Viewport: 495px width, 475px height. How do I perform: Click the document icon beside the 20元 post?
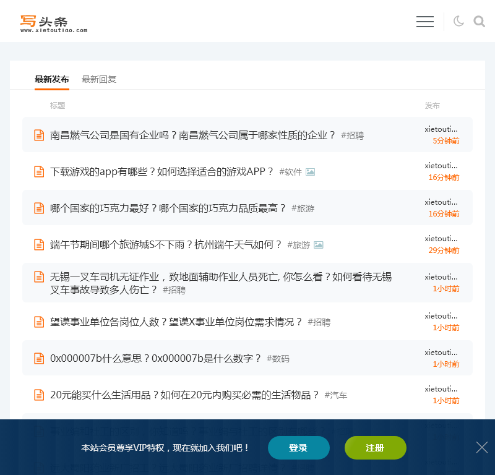[x=38, y=395]
